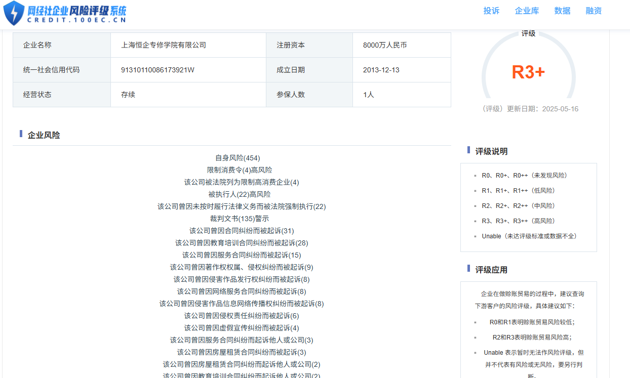
Task: Click the 评级 label above the gauge
Action: pyautogui.click(x=528, y=33)
